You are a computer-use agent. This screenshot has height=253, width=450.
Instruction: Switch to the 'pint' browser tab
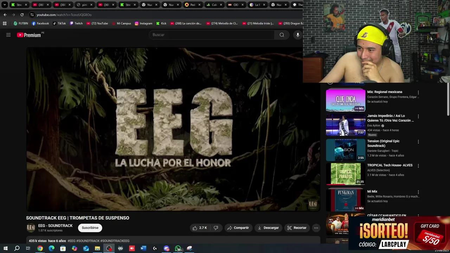[x=85, y=5]
